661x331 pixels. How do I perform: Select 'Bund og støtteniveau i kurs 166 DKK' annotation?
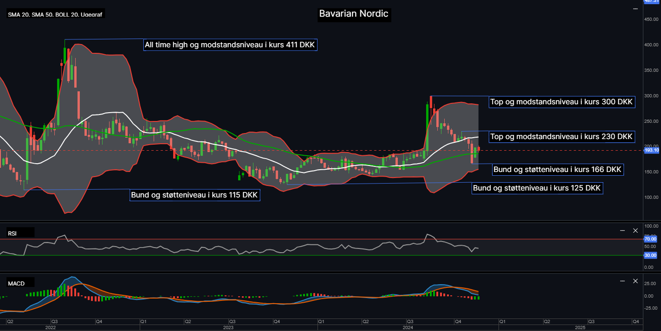click(557, 169)
